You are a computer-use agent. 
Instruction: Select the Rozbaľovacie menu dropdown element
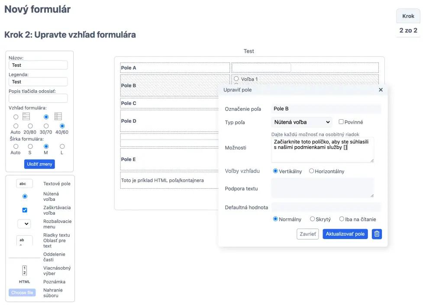[x=24, y=224]
